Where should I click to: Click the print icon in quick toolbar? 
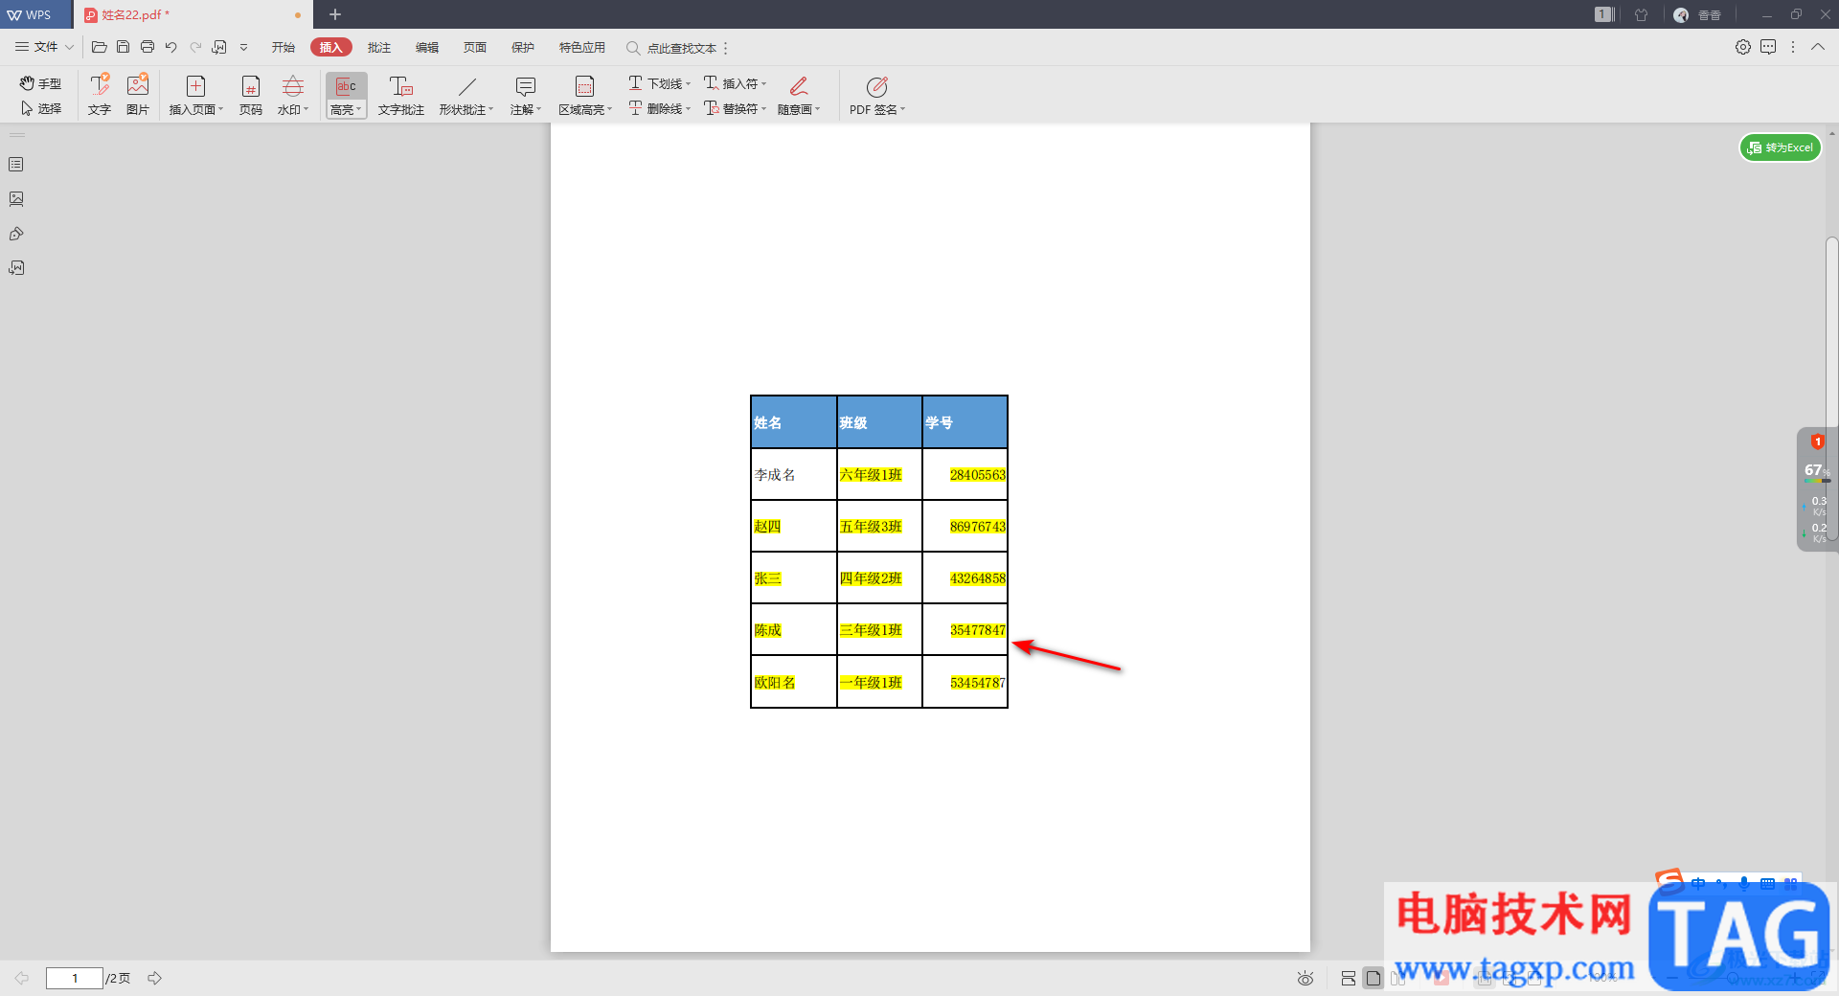point(147,47)
